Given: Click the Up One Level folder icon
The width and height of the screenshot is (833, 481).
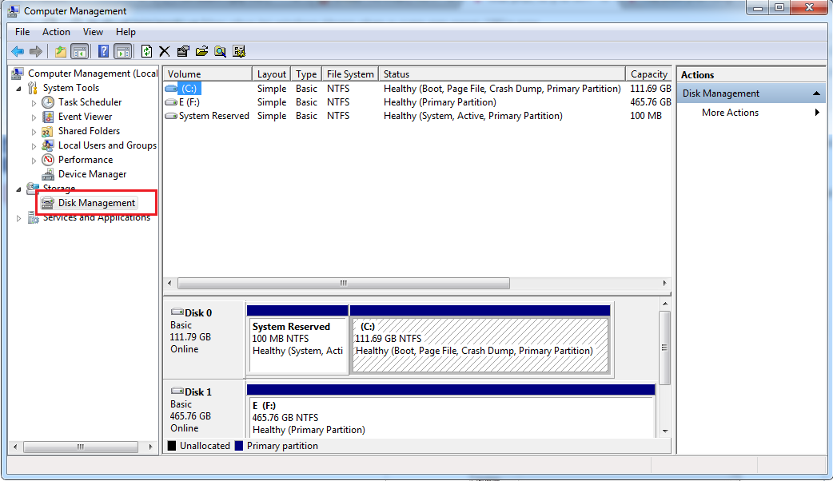Looking at the screenshot, I should [x=61, y=52].
